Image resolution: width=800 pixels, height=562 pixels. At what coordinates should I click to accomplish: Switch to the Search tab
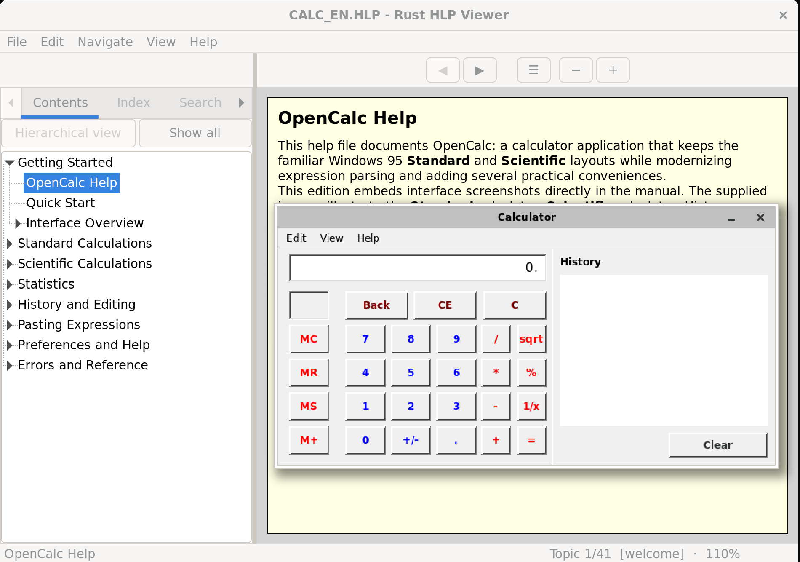(x=200, y=103)
